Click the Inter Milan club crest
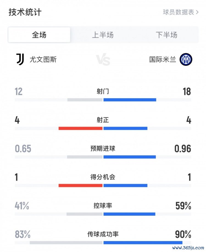 [186, 59]
